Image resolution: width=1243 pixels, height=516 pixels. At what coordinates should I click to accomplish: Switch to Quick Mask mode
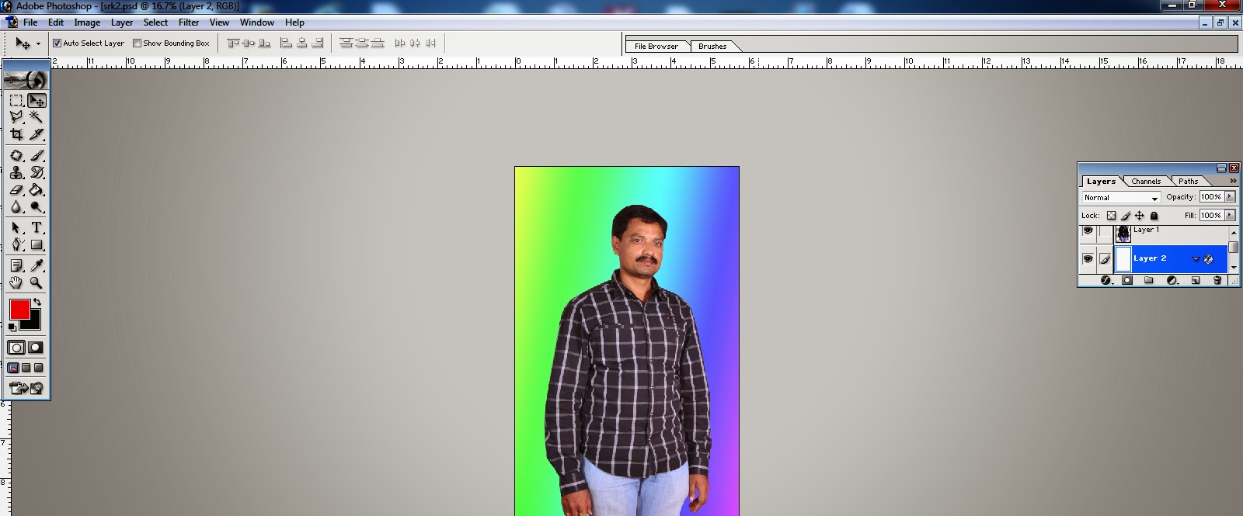pos(36,348)
